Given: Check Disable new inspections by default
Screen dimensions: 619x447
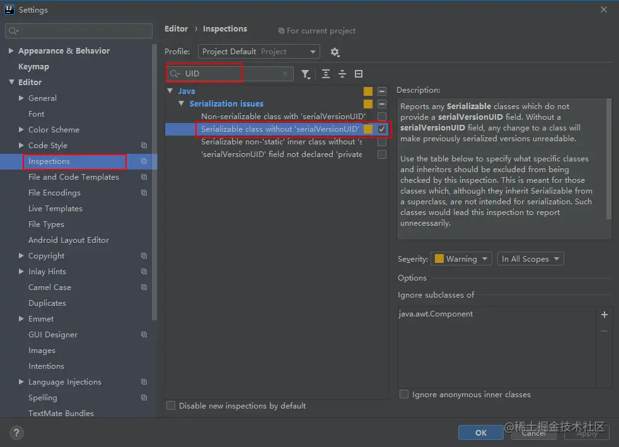Looking at the screenshot, I should click(x=171, y=405).
